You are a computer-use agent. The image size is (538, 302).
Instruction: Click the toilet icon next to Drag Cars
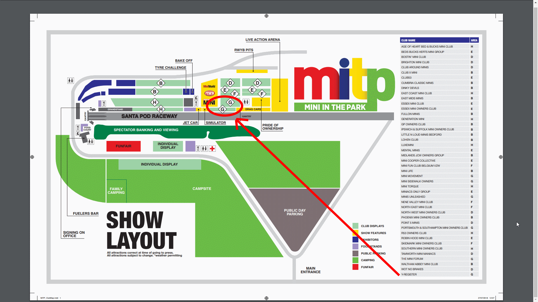246,102
